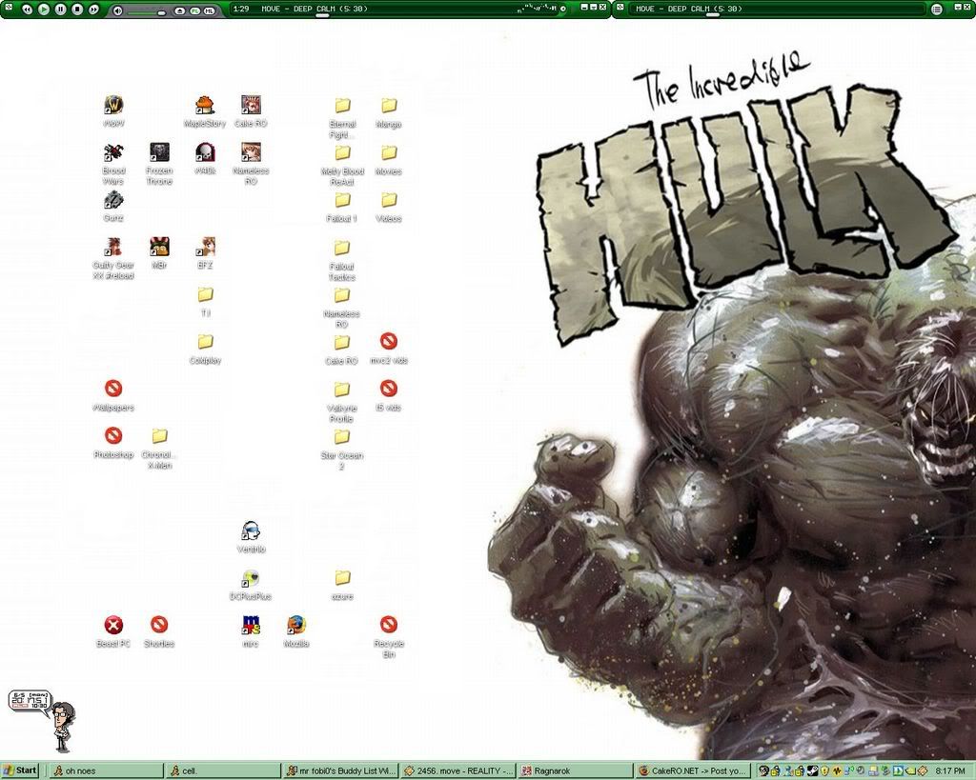Open the Melty Blood ReAct folder

point(342,165)
